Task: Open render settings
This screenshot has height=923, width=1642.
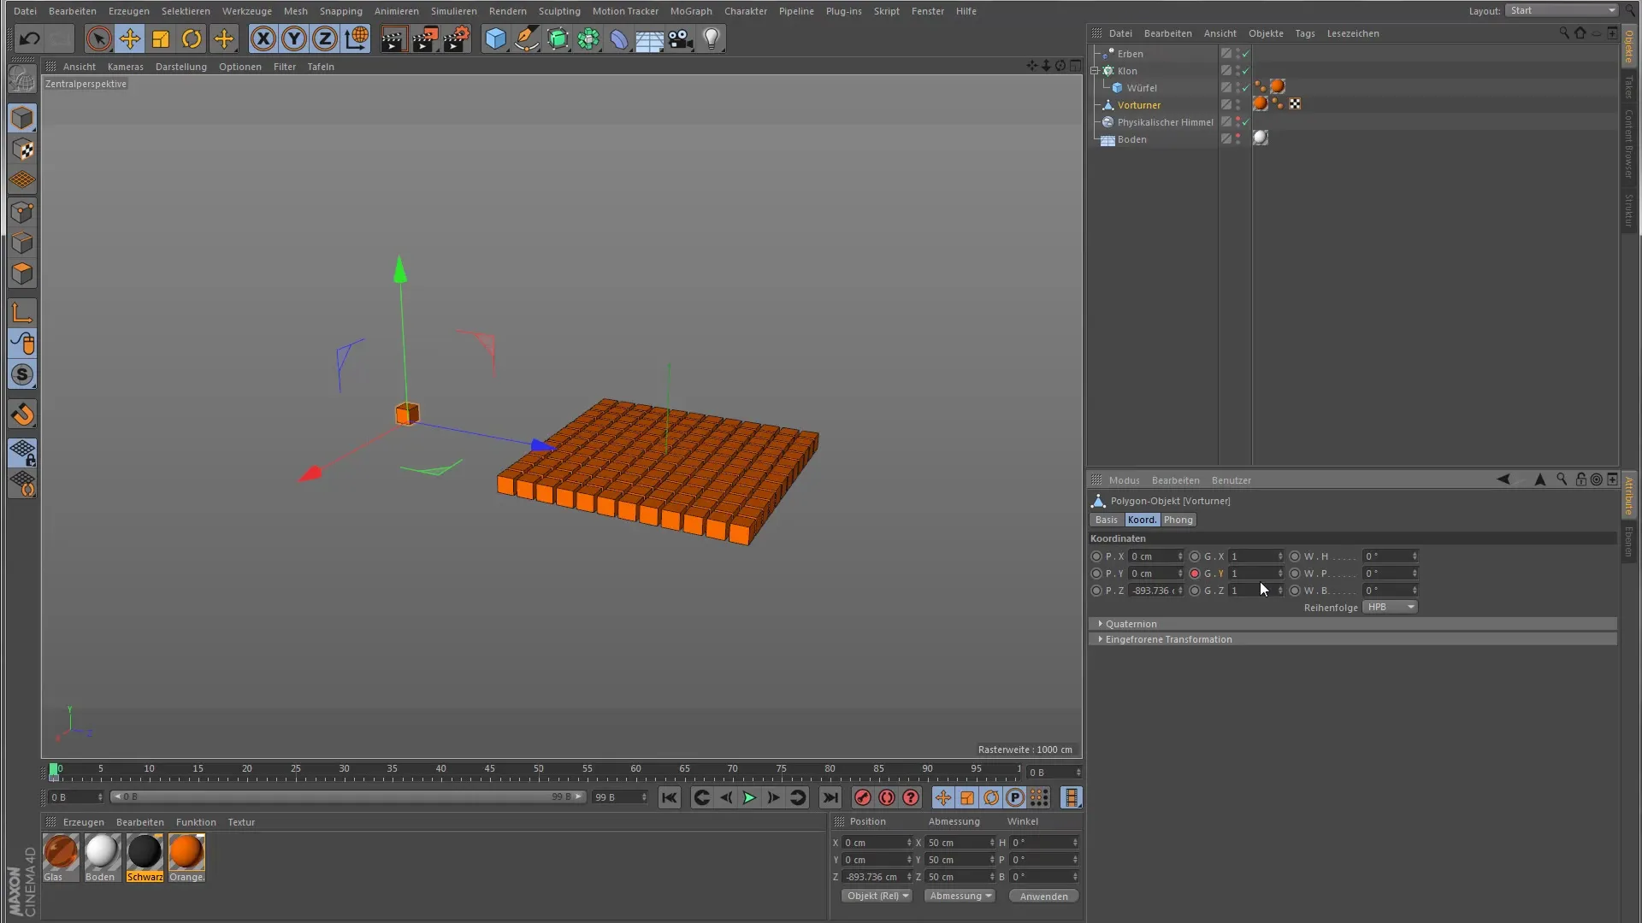Action: [x=457, y=38]
